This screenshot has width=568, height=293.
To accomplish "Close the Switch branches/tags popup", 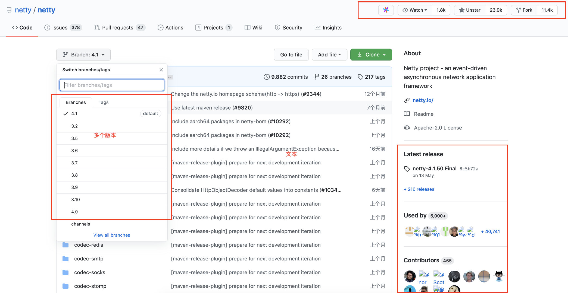I will pos(161,70).
